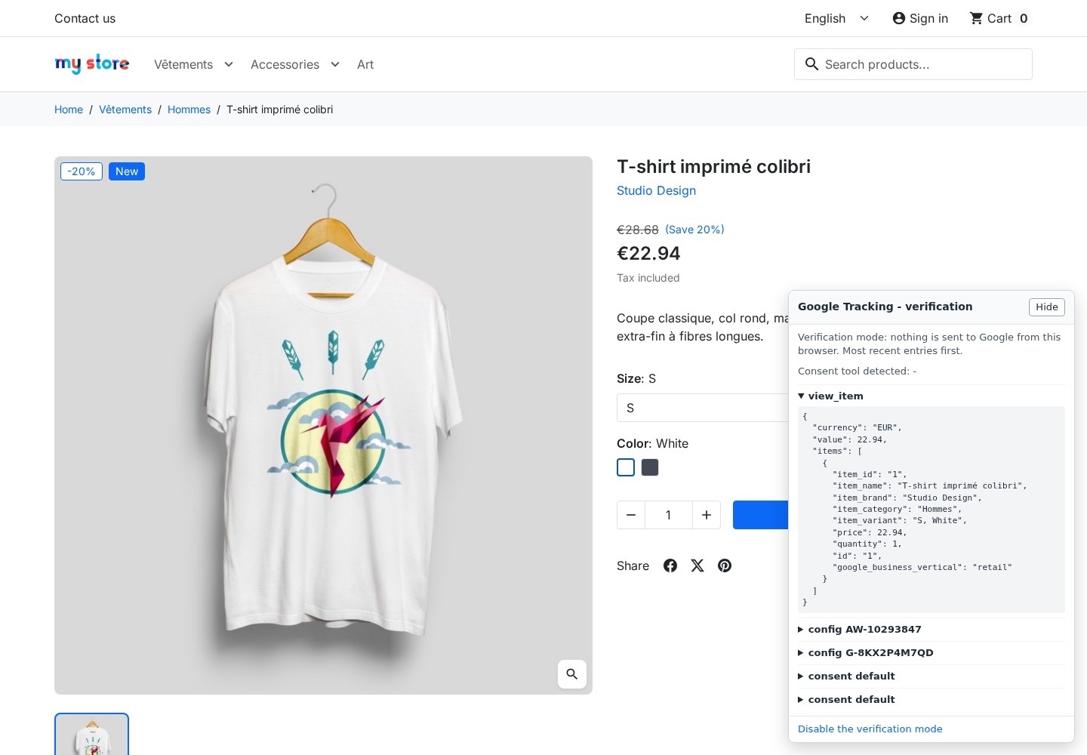The image size is (1087, 755).
Task: Click the search magnifier icon
Action: 811,64
